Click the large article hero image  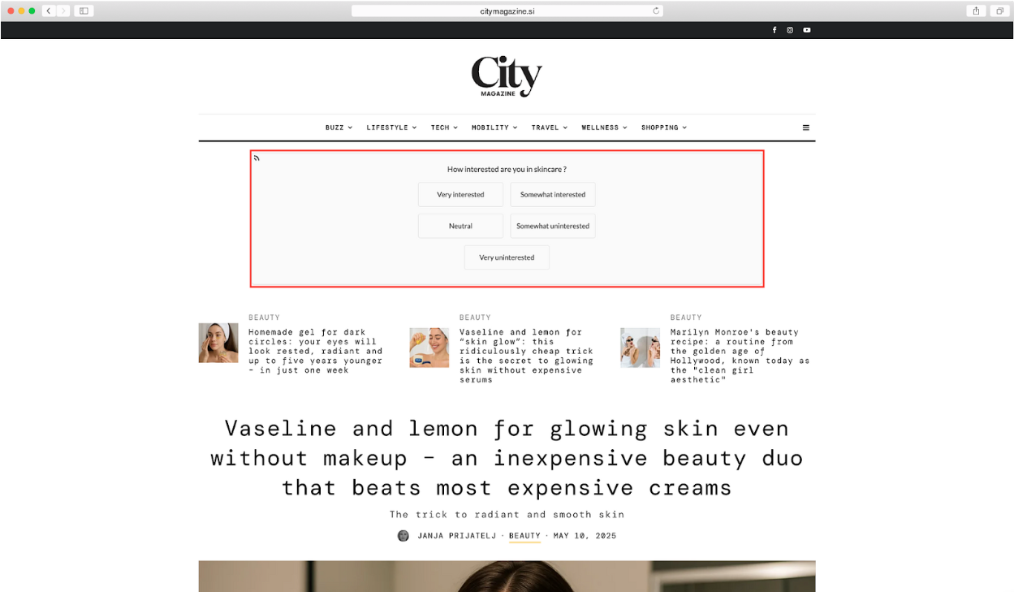pyautogui.click(x=507, y=576)
